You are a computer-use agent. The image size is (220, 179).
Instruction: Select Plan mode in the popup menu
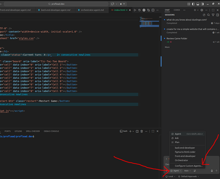(x=187, y=142)
